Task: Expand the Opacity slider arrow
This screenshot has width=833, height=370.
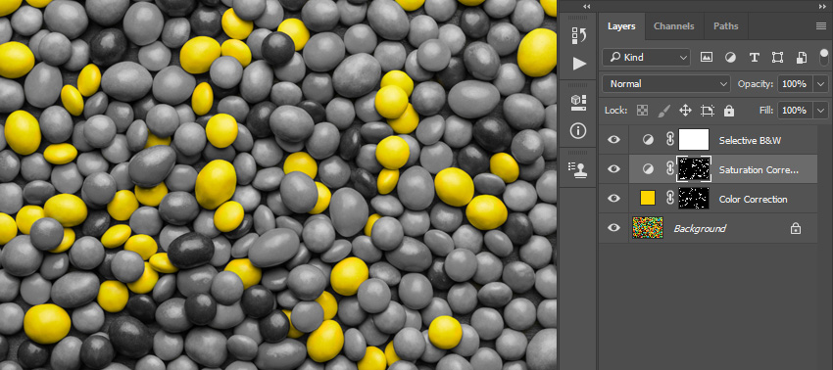Action: pyautogui.click(x=821, y=84)
